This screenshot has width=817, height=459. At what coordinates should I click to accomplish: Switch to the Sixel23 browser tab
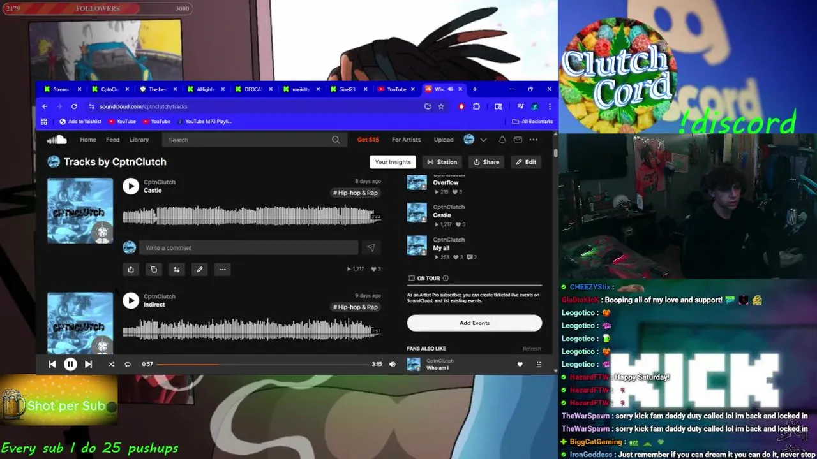coord(348,89)
